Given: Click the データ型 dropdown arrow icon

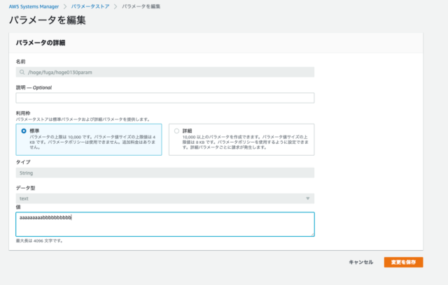Looking at the screenshot, I should 307,198.
